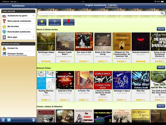Open Max Carrados cover

[158, 116]
